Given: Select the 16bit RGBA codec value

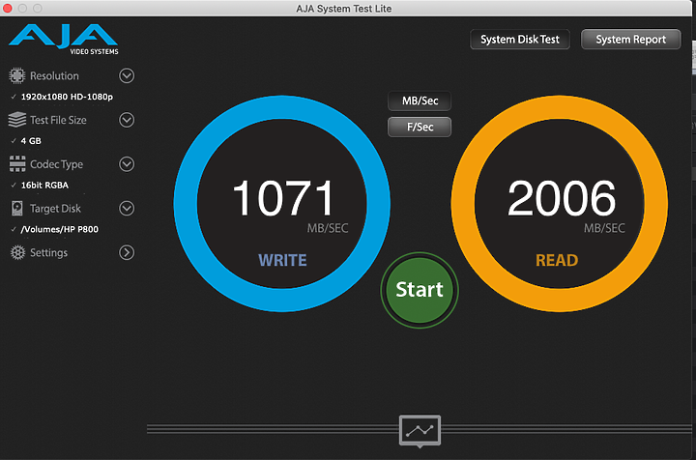Looking at the screenshot, I should (x=44, y=185).
